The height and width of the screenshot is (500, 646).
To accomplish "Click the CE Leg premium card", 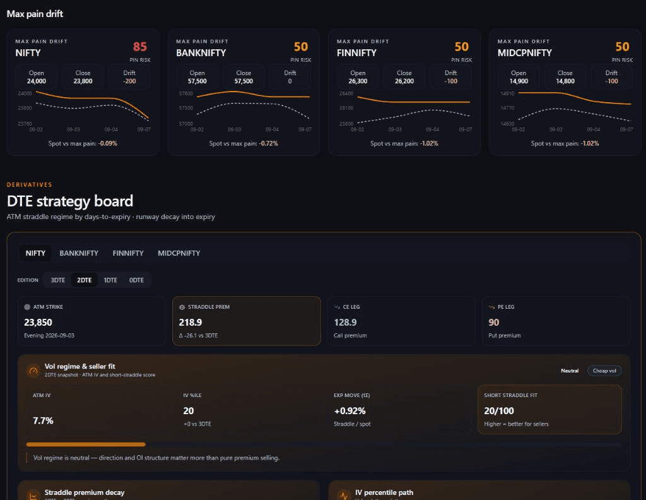I will tap(401, 321).
